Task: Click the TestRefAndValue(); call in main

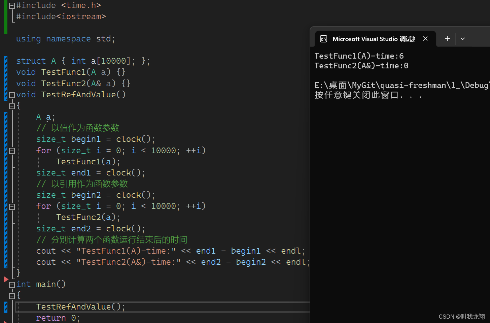Action: (80, 307)
